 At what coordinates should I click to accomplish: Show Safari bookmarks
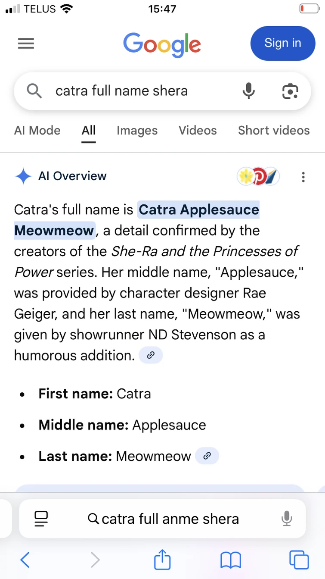point(231,560)
